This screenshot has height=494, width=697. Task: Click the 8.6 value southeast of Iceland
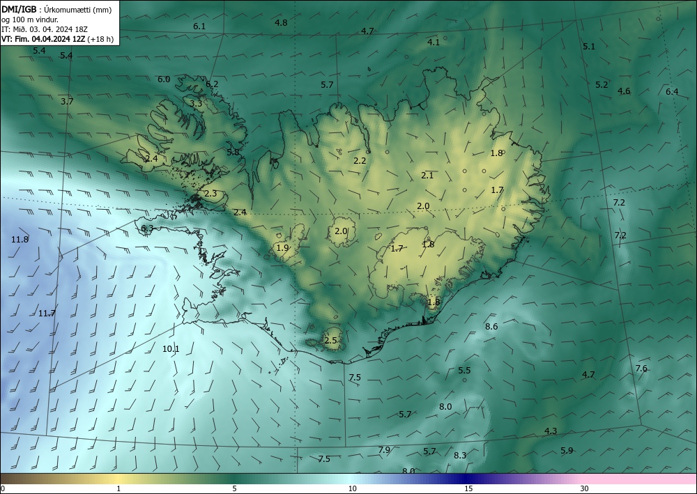pos(491,327)
